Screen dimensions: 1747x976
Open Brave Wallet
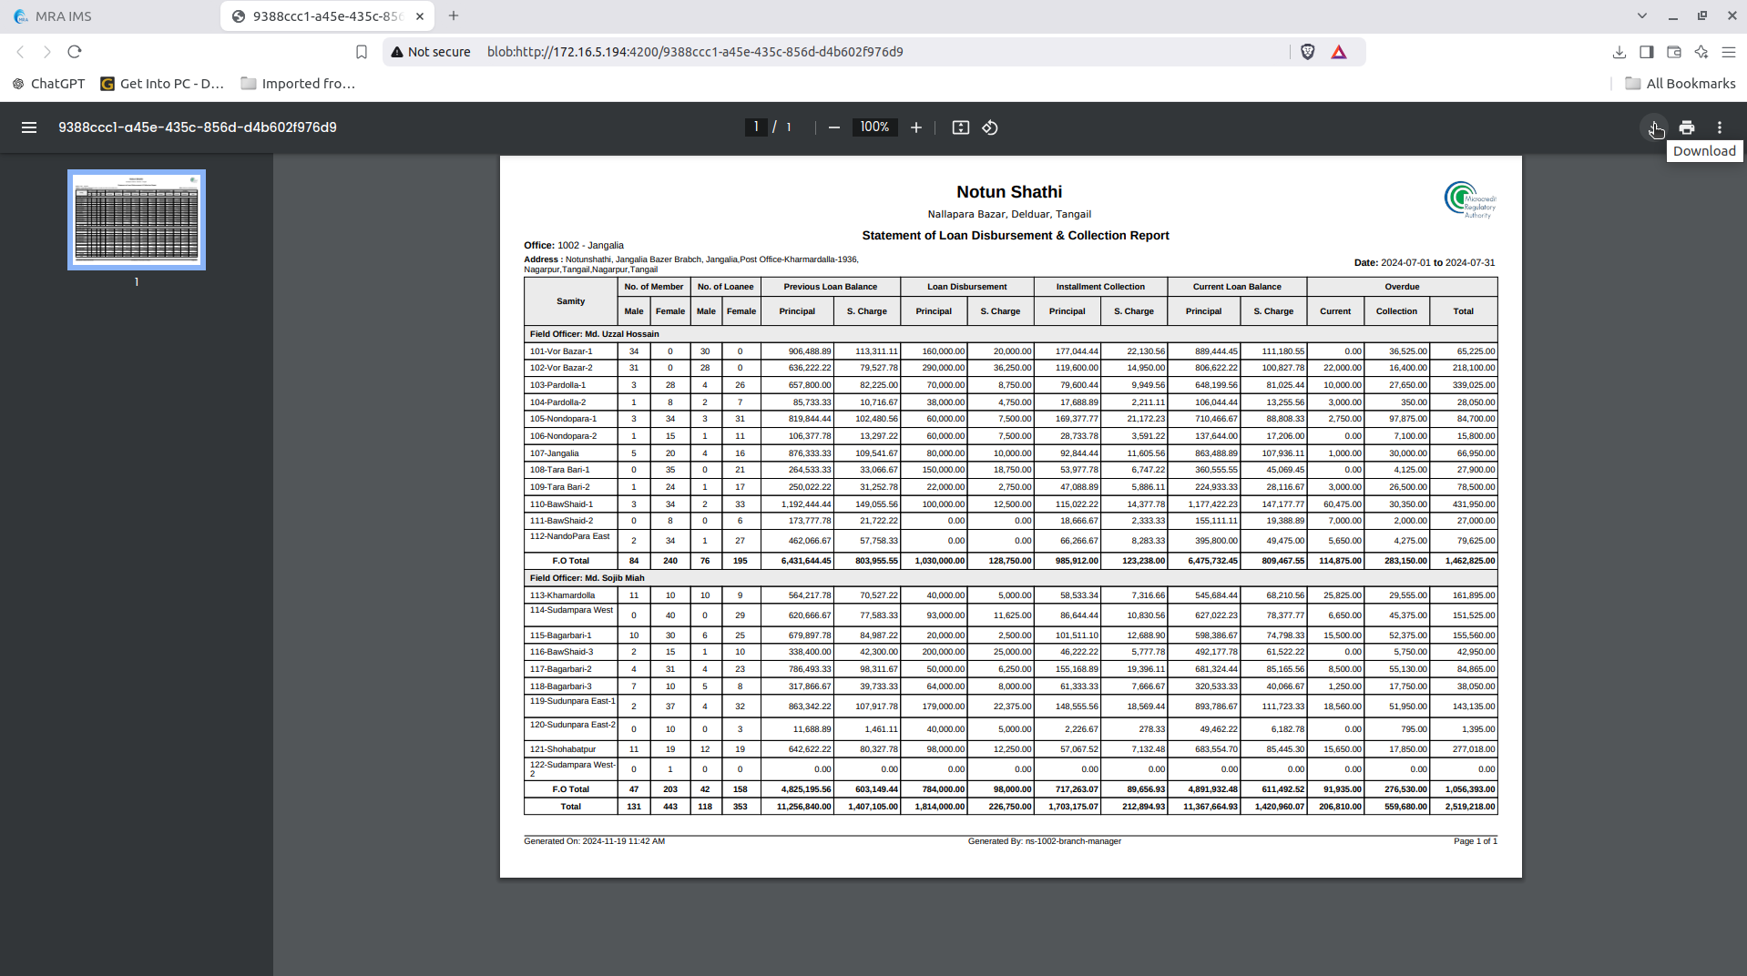[1674, 52]
